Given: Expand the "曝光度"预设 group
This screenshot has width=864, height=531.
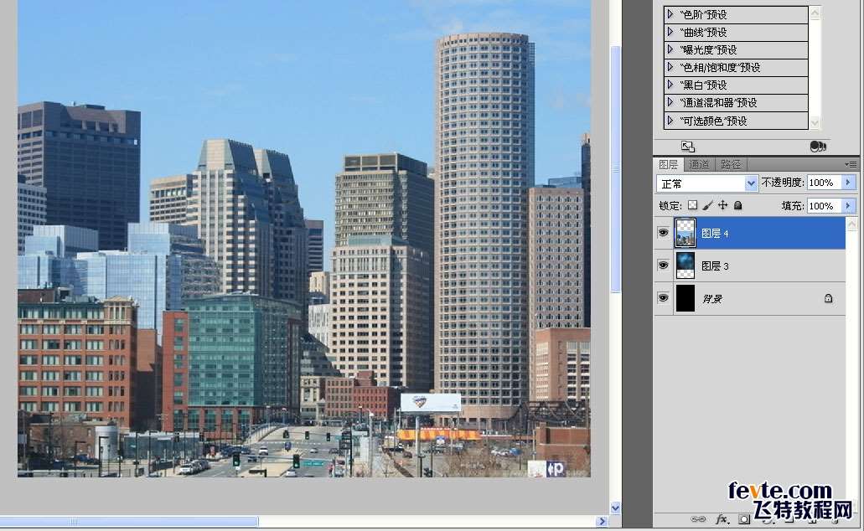Looking at the screenshot, I should (670, 49).
